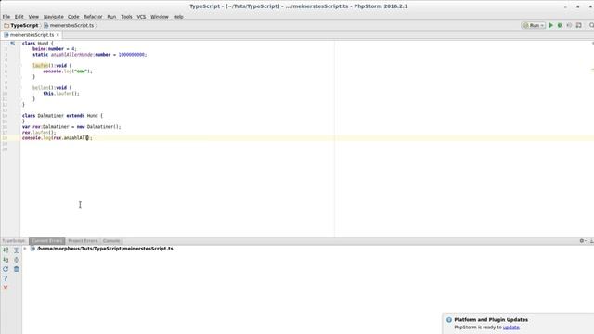Click the restart/refresh icon in TypeScript panel

click(x=6, y=269)
